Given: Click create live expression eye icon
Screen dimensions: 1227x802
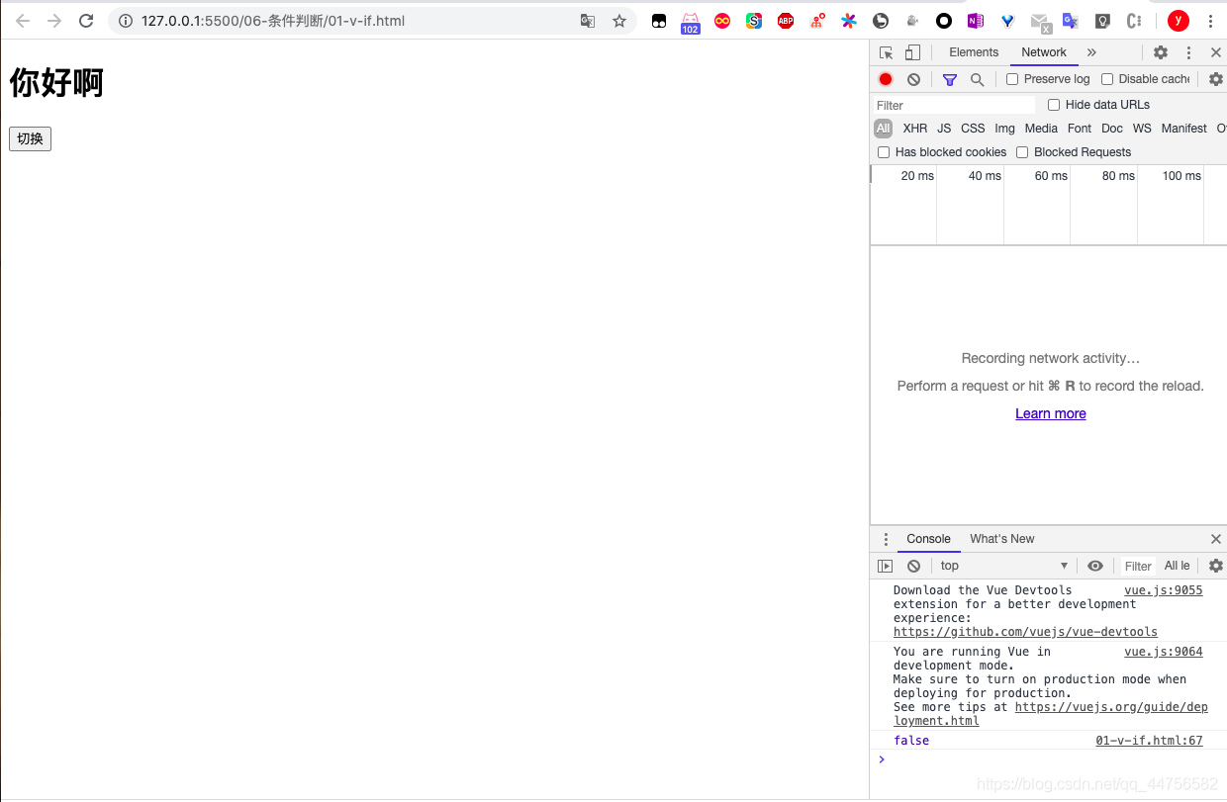Looking at the screenshot, I should point(1094,566).
